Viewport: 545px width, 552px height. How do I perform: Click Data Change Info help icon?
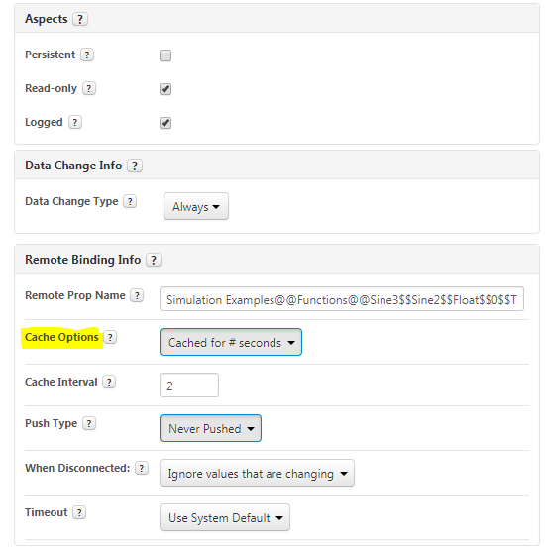coord(135,166)
